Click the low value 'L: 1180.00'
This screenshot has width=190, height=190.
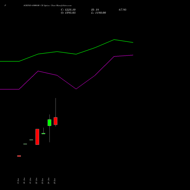coord(98,13)
